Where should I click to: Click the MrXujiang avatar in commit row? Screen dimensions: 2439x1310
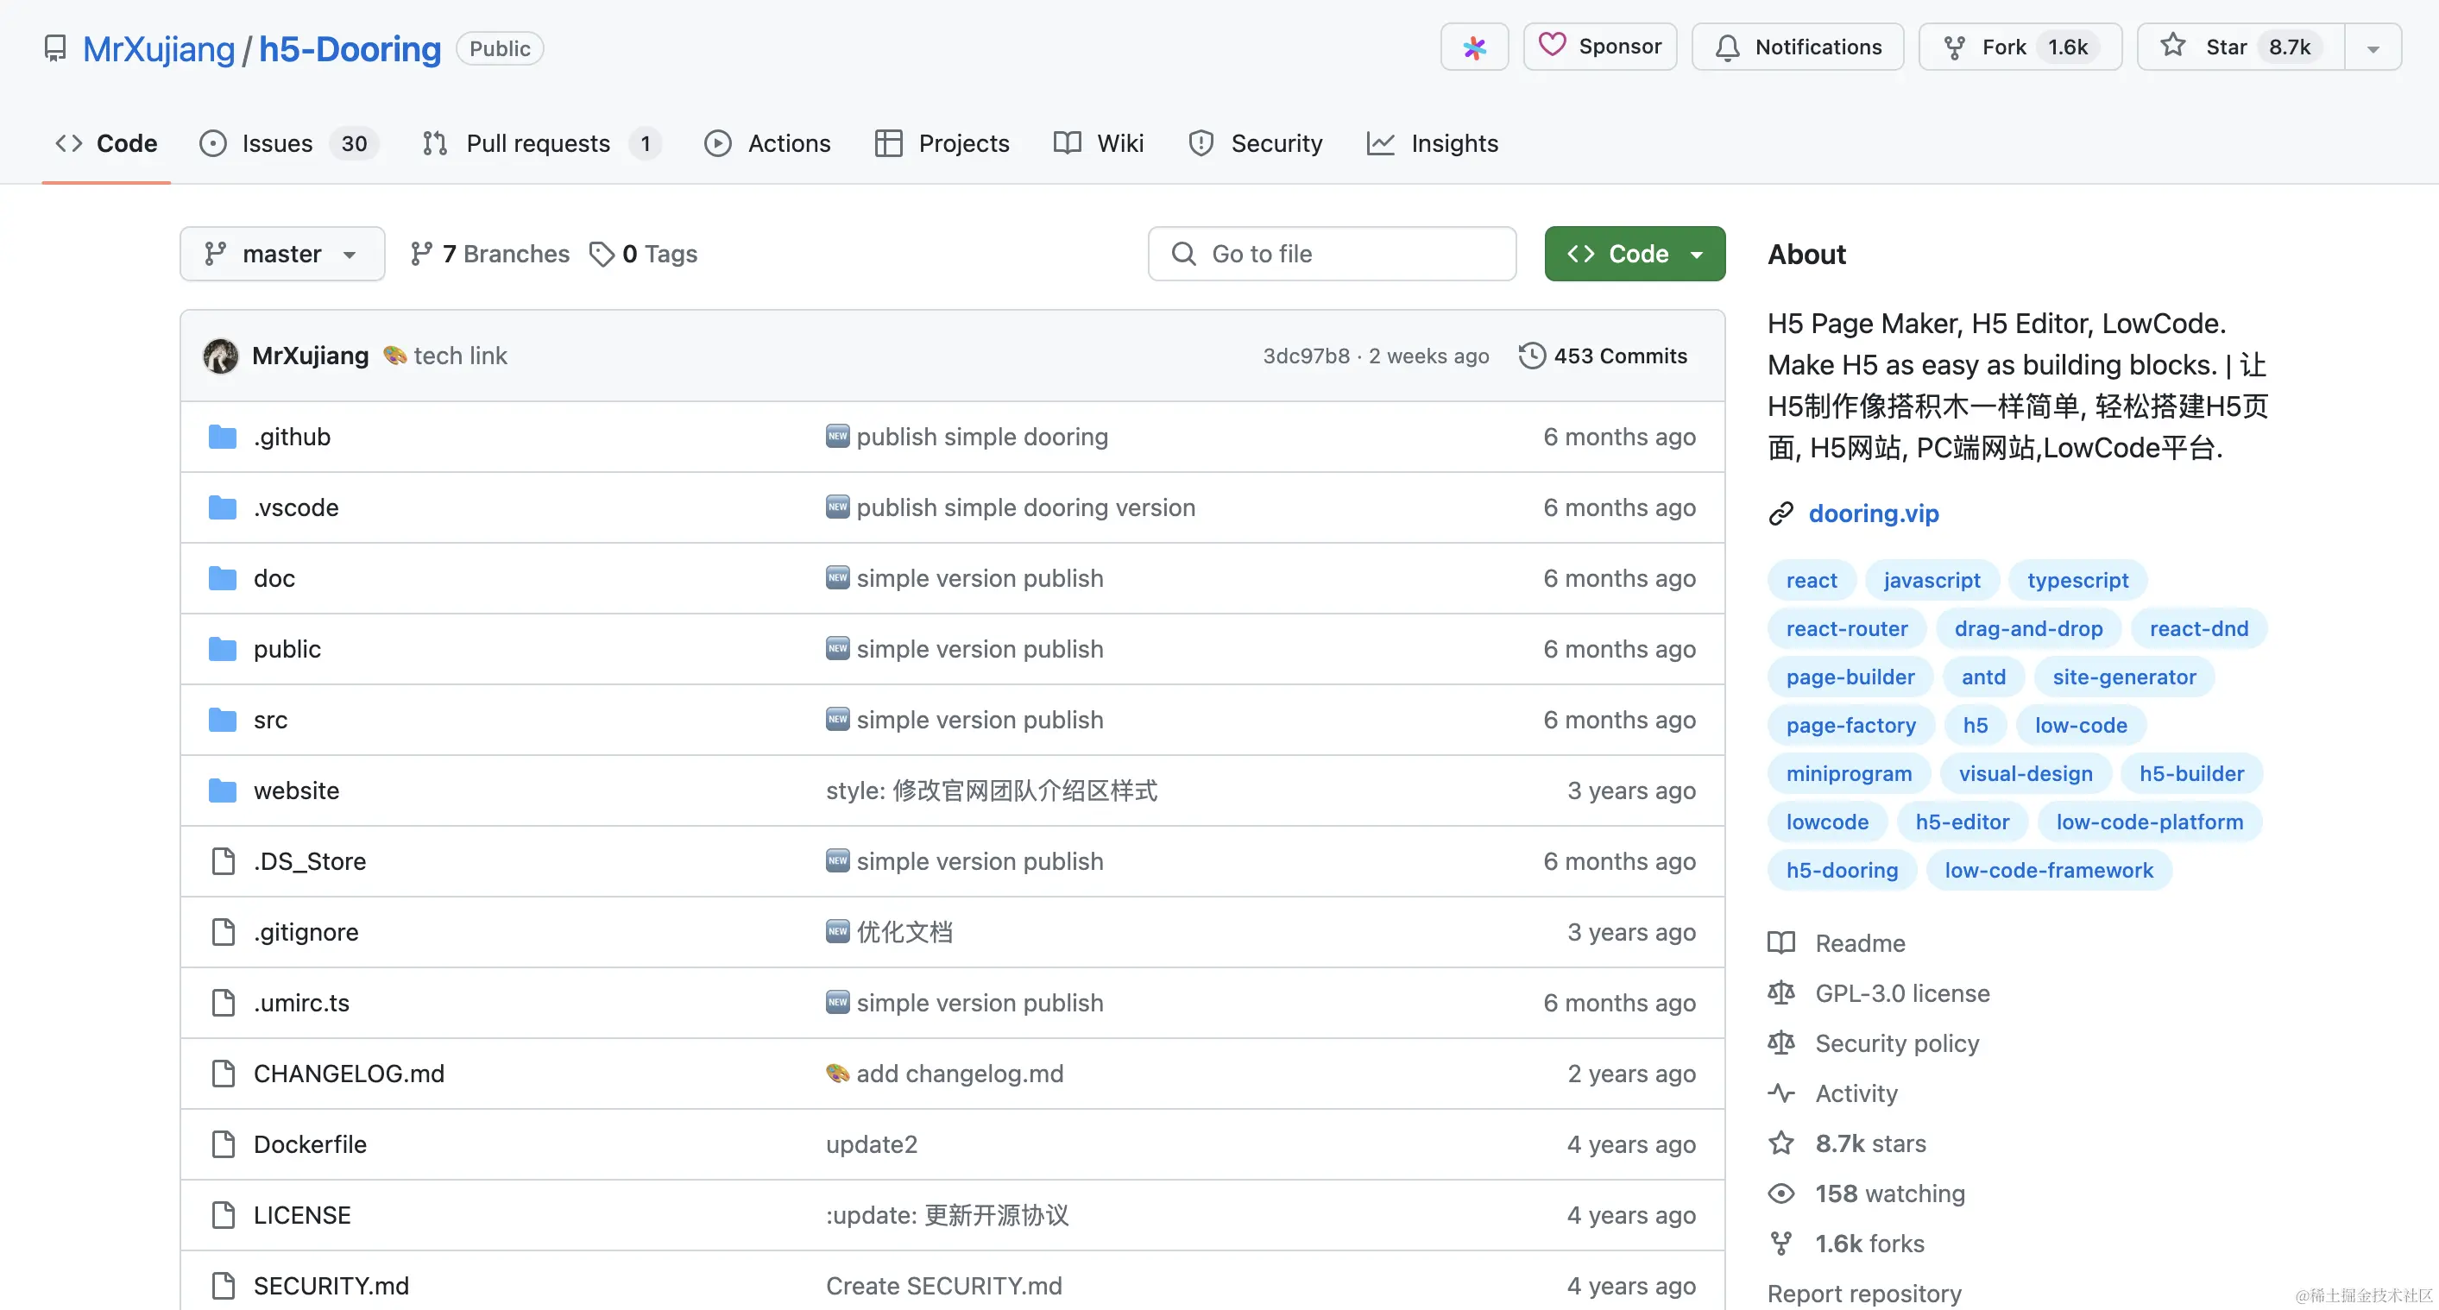pos(221,356)
